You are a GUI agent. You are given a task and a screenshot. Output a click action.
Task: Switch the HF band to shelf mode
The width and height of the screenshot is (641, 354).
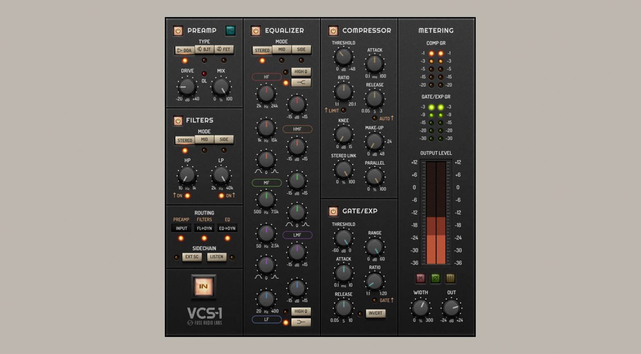[301, 83]
